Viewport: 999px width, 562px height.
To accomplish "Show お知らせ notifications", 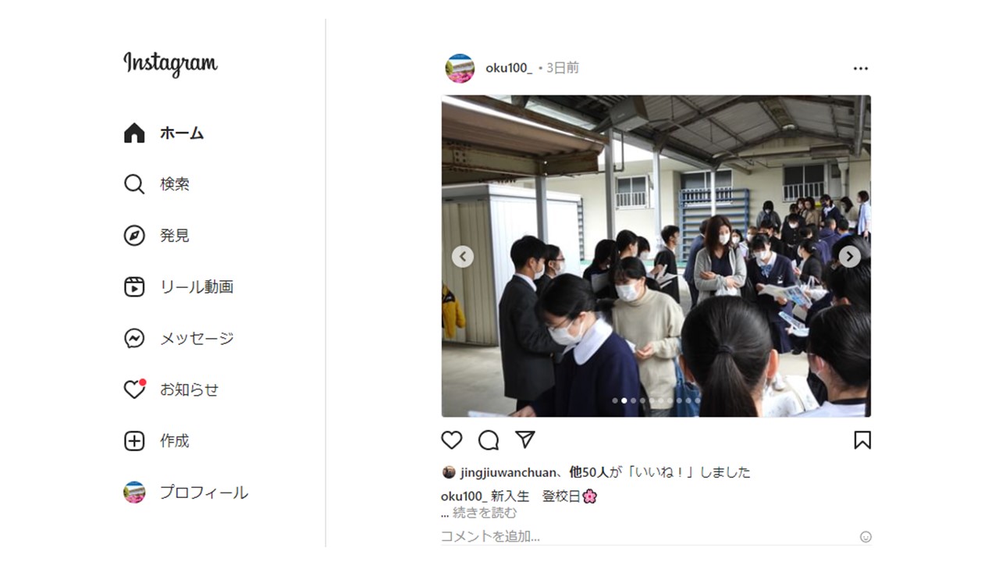I will (x=172, y=389).
